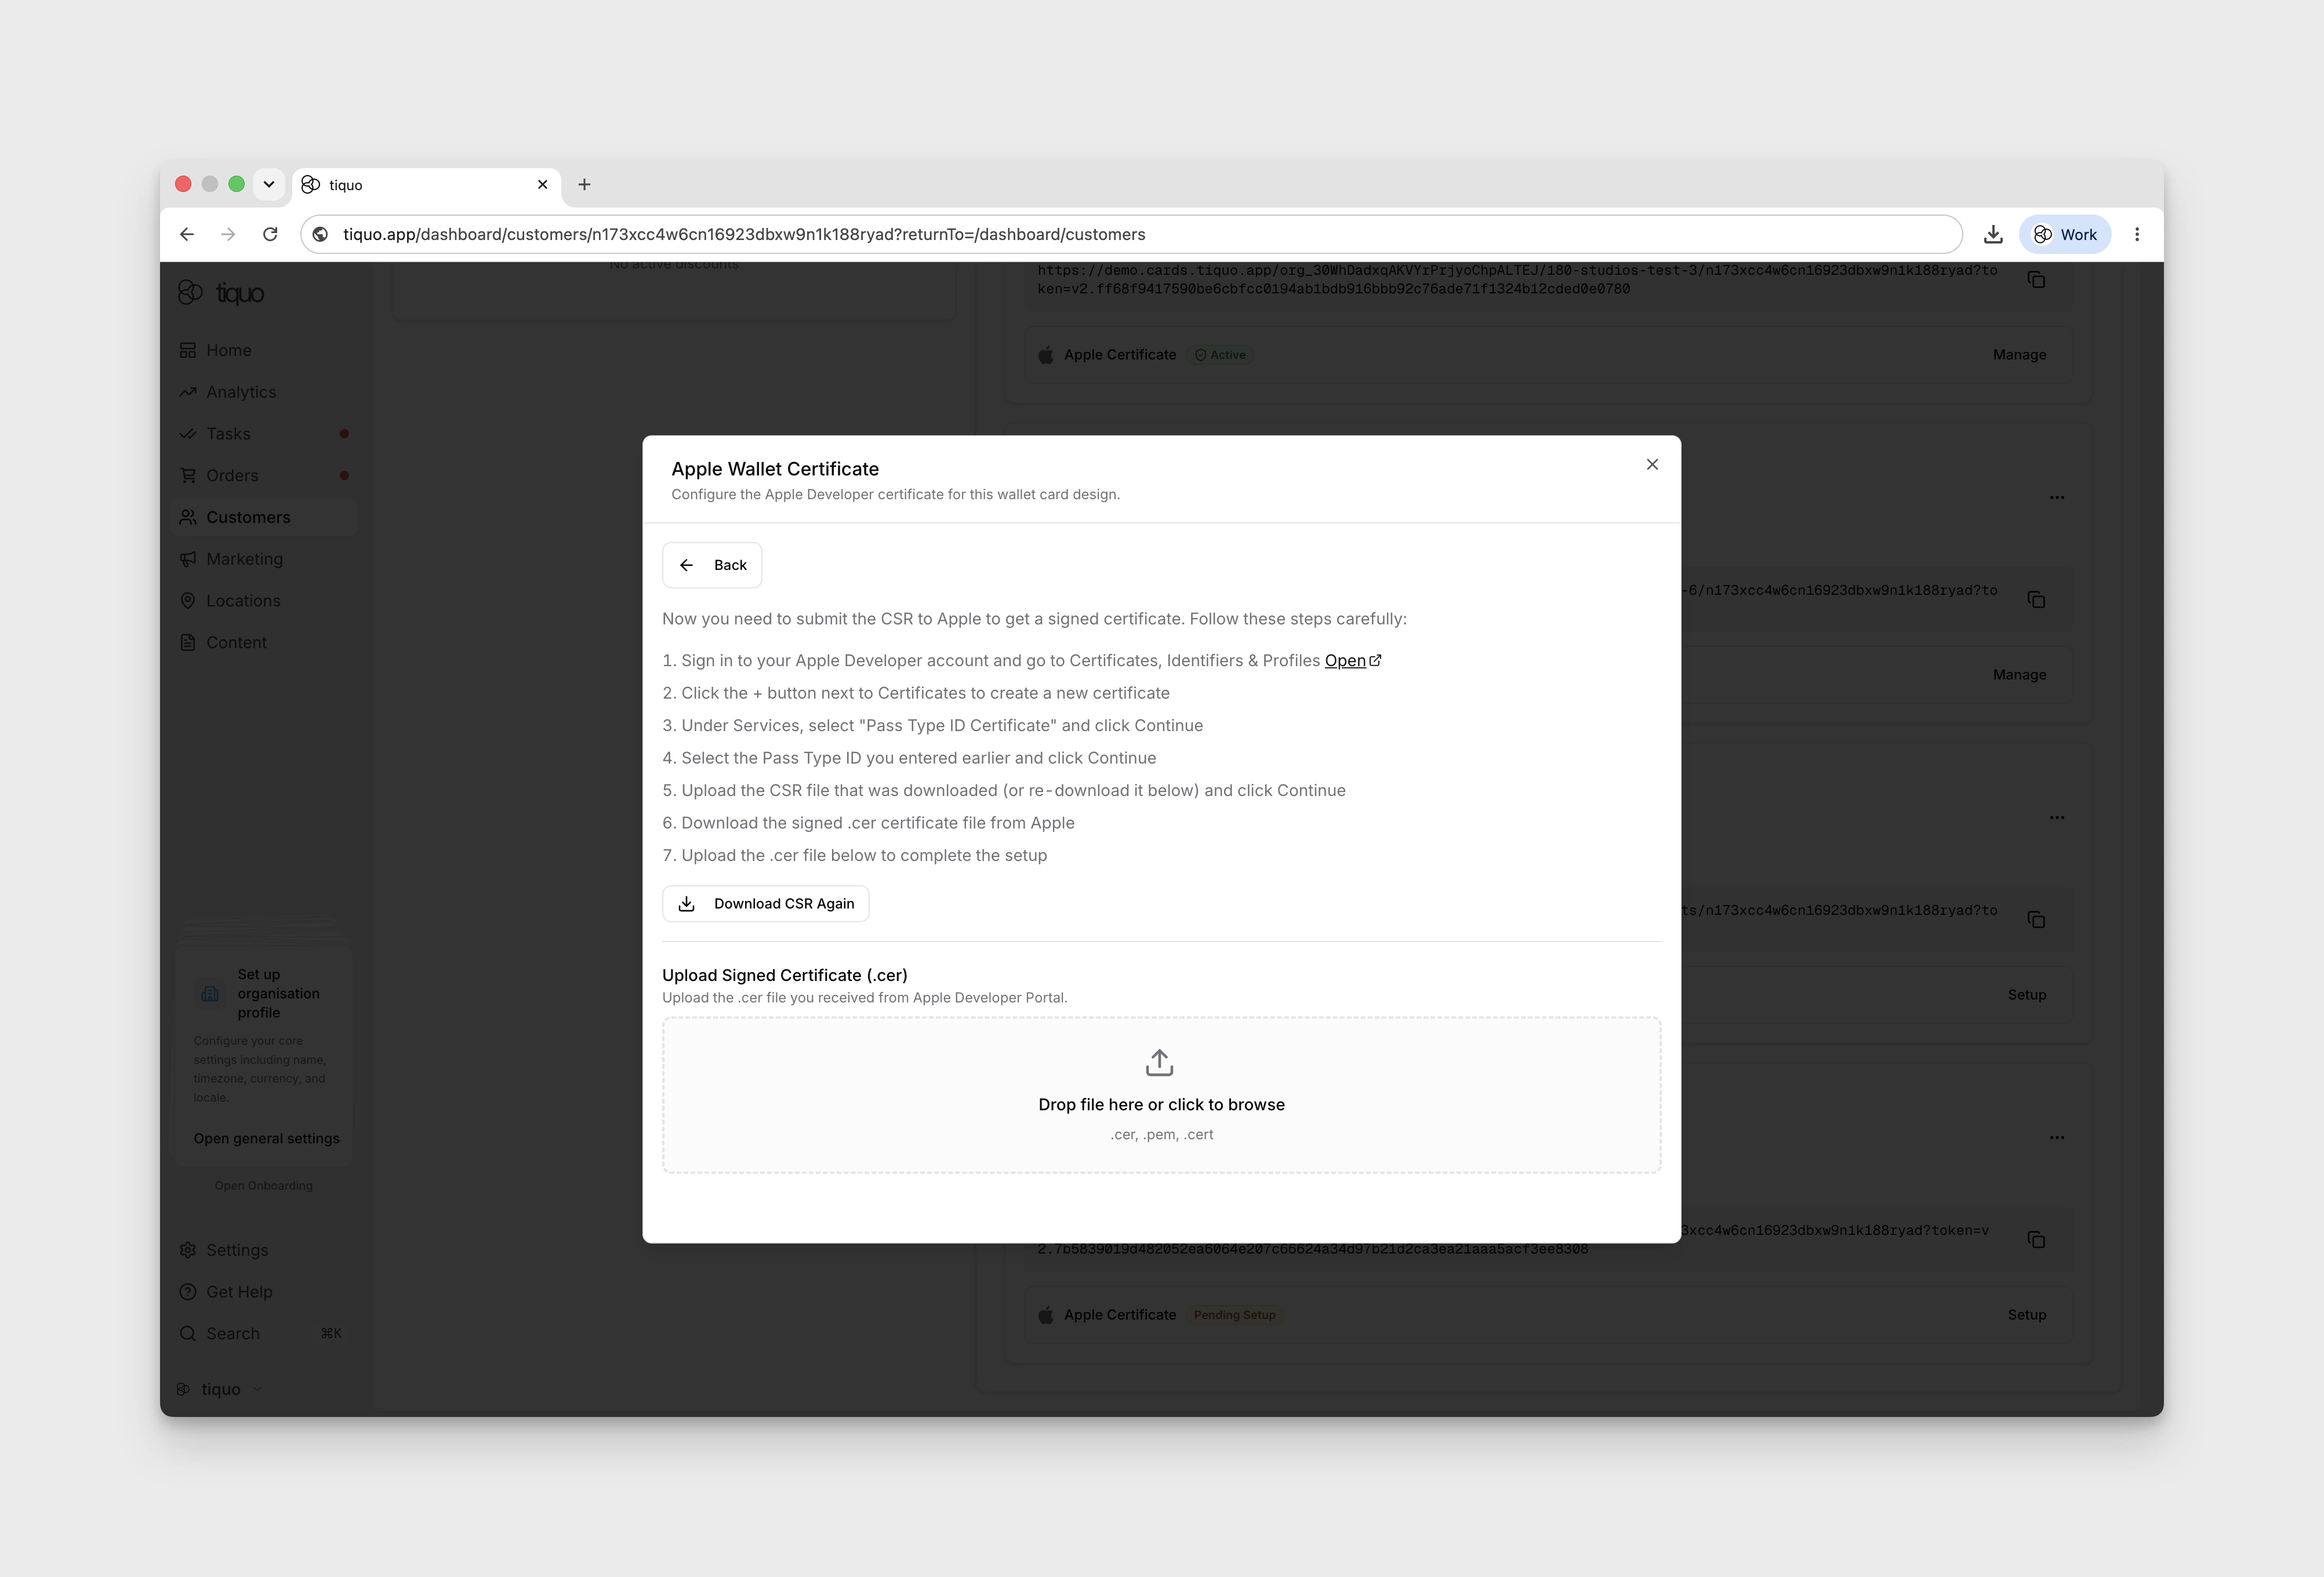Click the Home sidebar icon
This screenshot has height=1577, width=2324.
(187, 350)
